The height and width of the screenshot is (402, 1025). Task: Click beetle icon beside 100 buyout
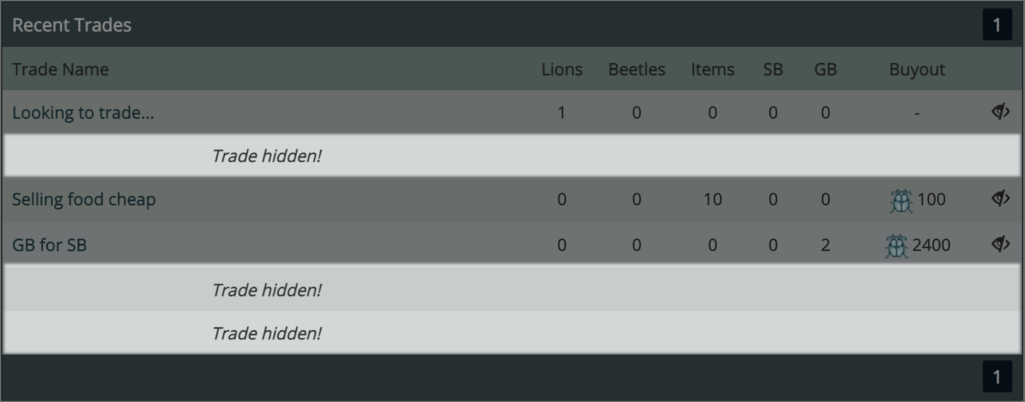(901, 200)
